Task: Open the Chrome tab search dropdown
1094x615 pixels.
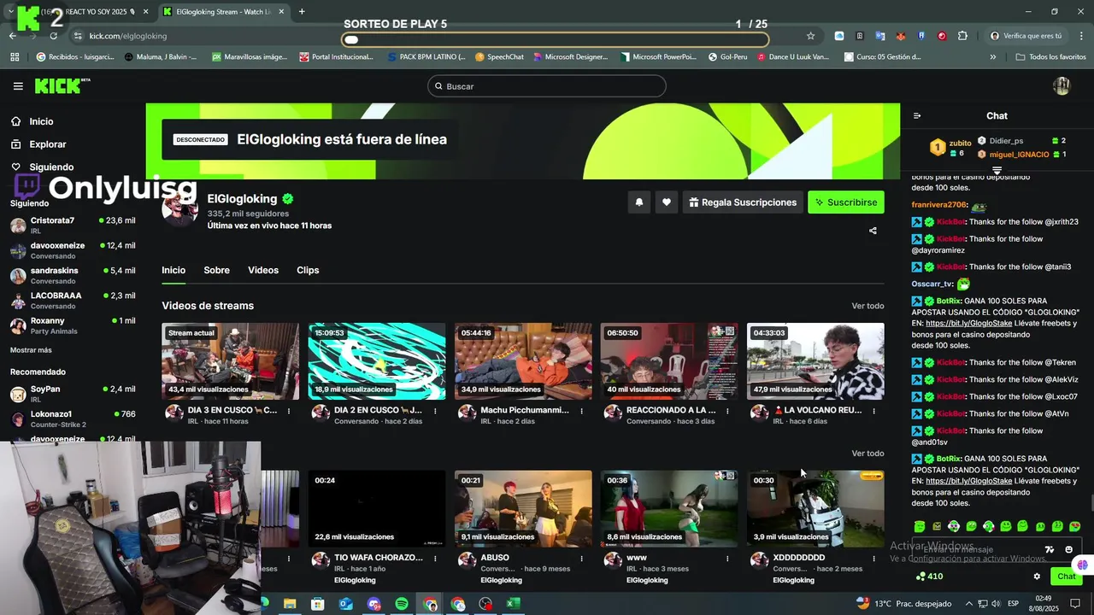Action: click(x=10, y=12)
